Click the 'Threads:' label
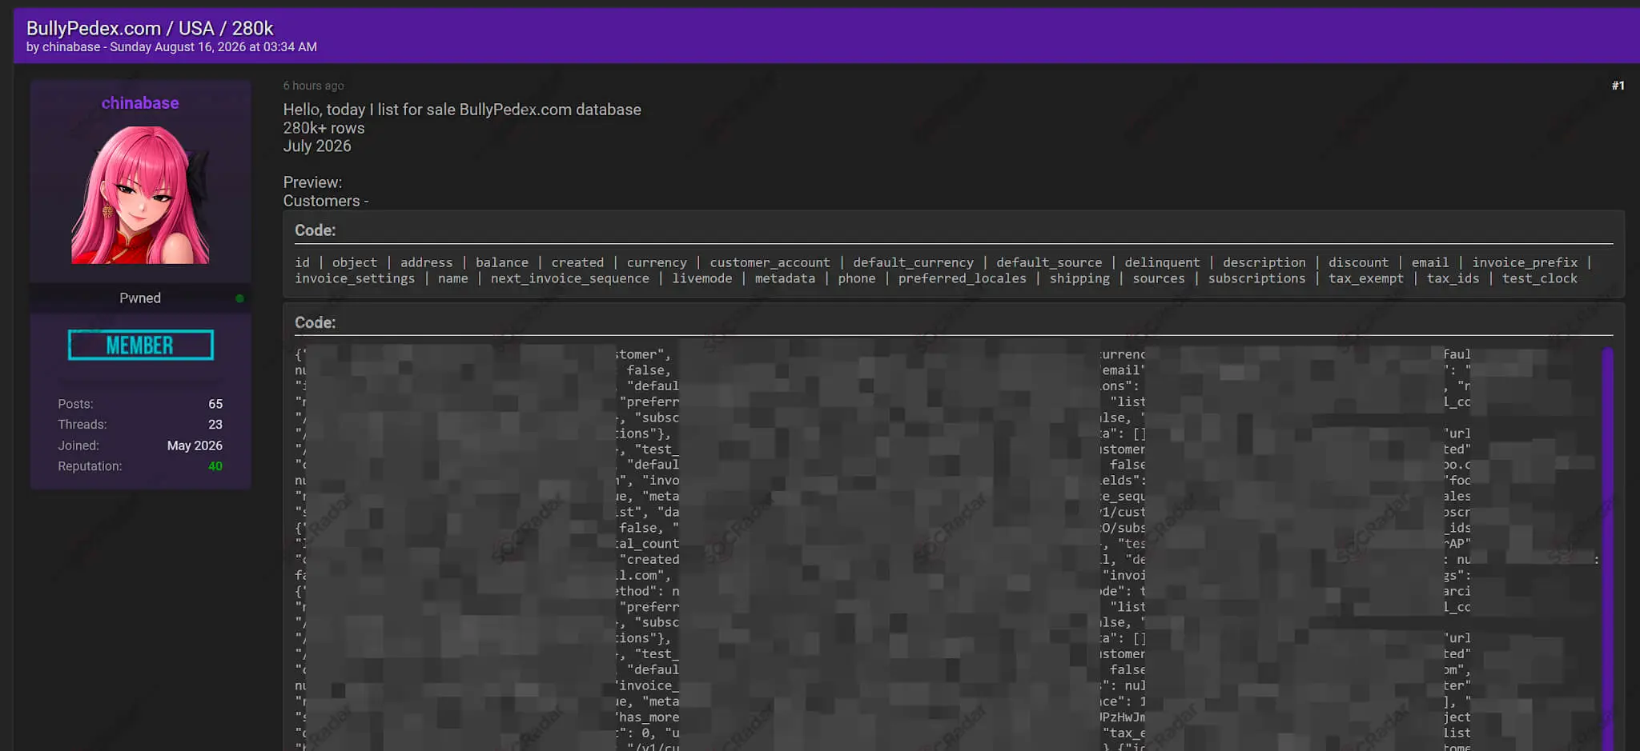The width and height of the screenshot is (1640, 751). click(x=82, y=425)
